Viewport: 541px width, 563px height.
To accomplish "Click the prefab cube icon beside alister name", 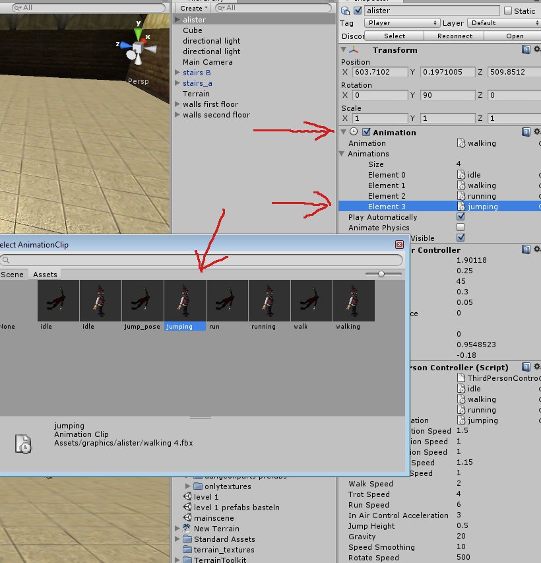I will click(345, 11).
